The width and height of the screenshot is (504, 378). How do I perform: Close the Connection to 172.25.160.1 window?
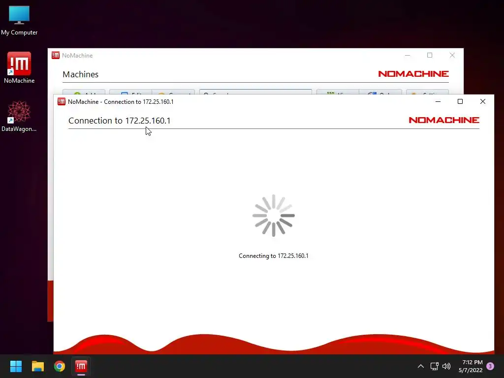point(482,101)
